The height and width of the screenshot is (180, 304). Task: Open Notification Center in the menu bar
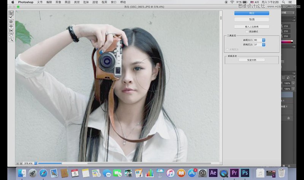tap(290, 2)
